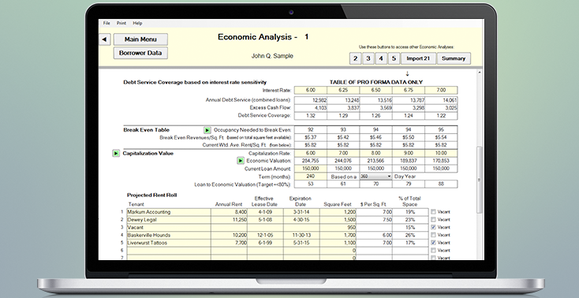Open the File menu
The height and width of the screenshot is (298, 579).
pos(106,24)
